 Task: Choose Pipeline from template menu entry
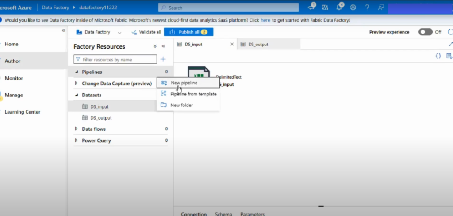[188, 94]
